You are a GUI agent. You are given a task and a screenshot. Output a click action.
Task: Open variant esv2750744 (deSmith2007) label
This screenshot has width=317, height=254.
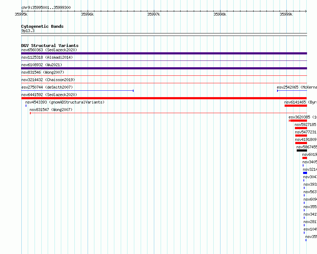(47, 87)
